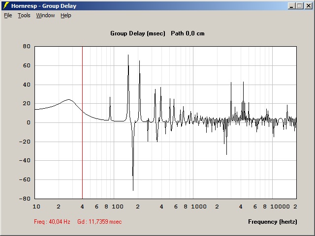Image resolution: width=315 pixels, height=236 pixels.
Task: Click the 0 label on delay axis
Action: (x=29, y=122)
